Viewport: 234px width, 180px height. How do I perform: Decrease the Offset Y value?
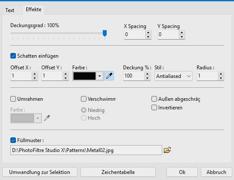point(65,78)
